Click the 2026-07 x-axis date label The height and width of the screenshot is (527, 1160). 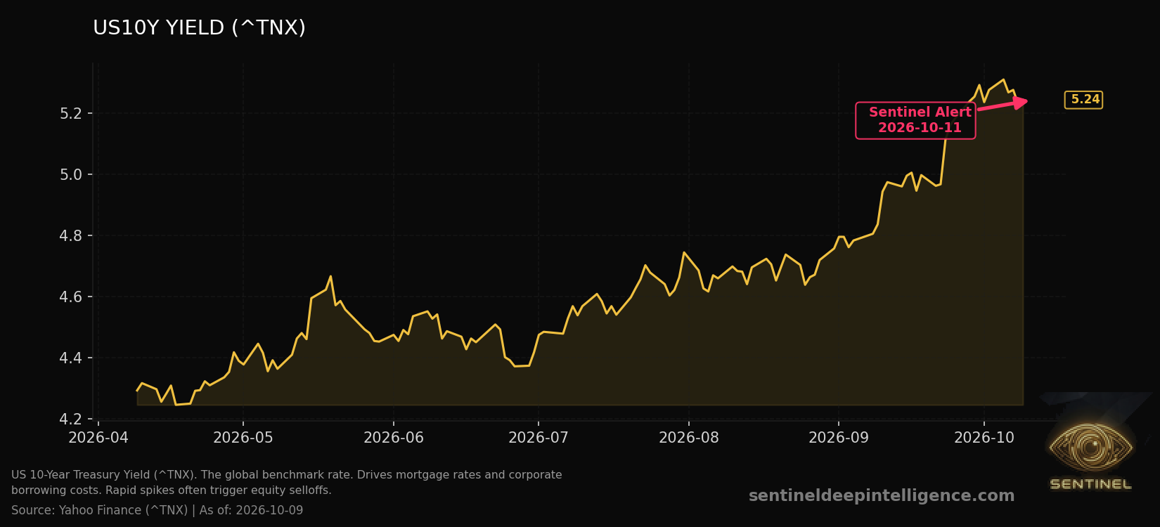click(x=539, y=438)
